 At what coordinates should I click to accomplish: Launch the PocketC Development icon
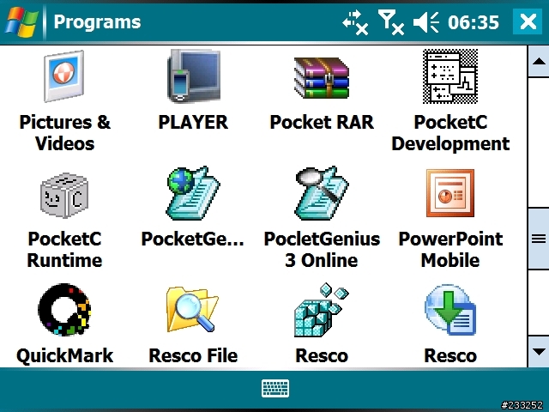[450, 76]
